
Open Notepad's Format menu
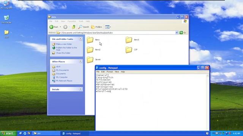(110, 72)
